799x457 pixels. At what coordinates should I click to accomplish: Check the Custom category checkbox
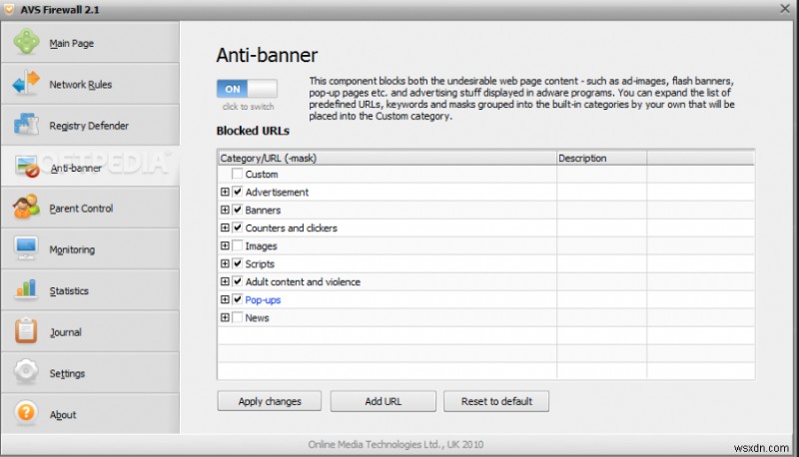point(237,174)
